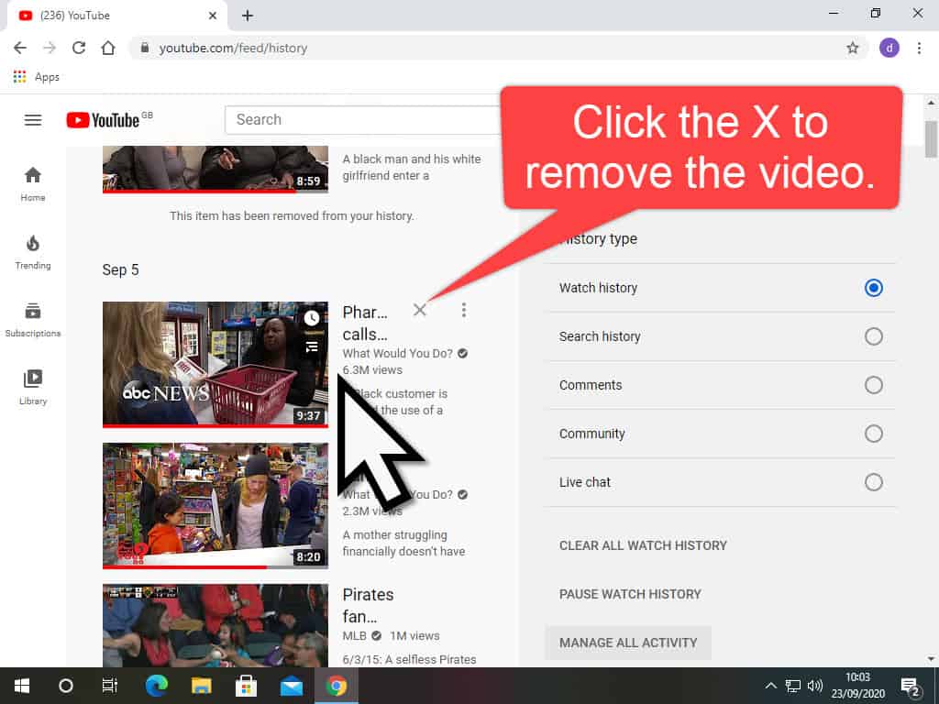Open the three-dot menu for the first Sep 5 video
Image resolution: width=939 pixels, height=704 pixels.
click(x=464, y=310)
